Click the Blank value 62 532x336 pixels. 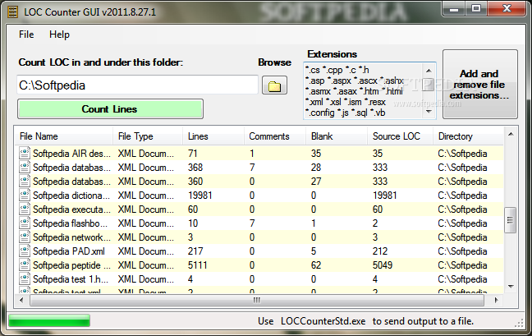316,265
